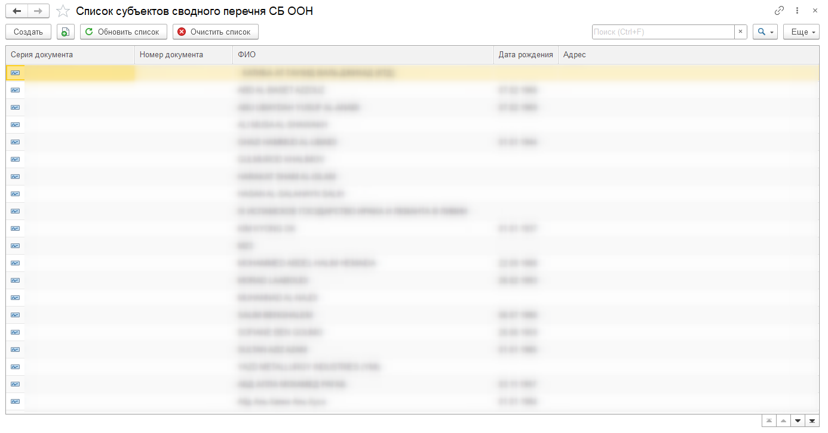
Task: Sort by the Номер документа column header
Action: coord(183,54)
